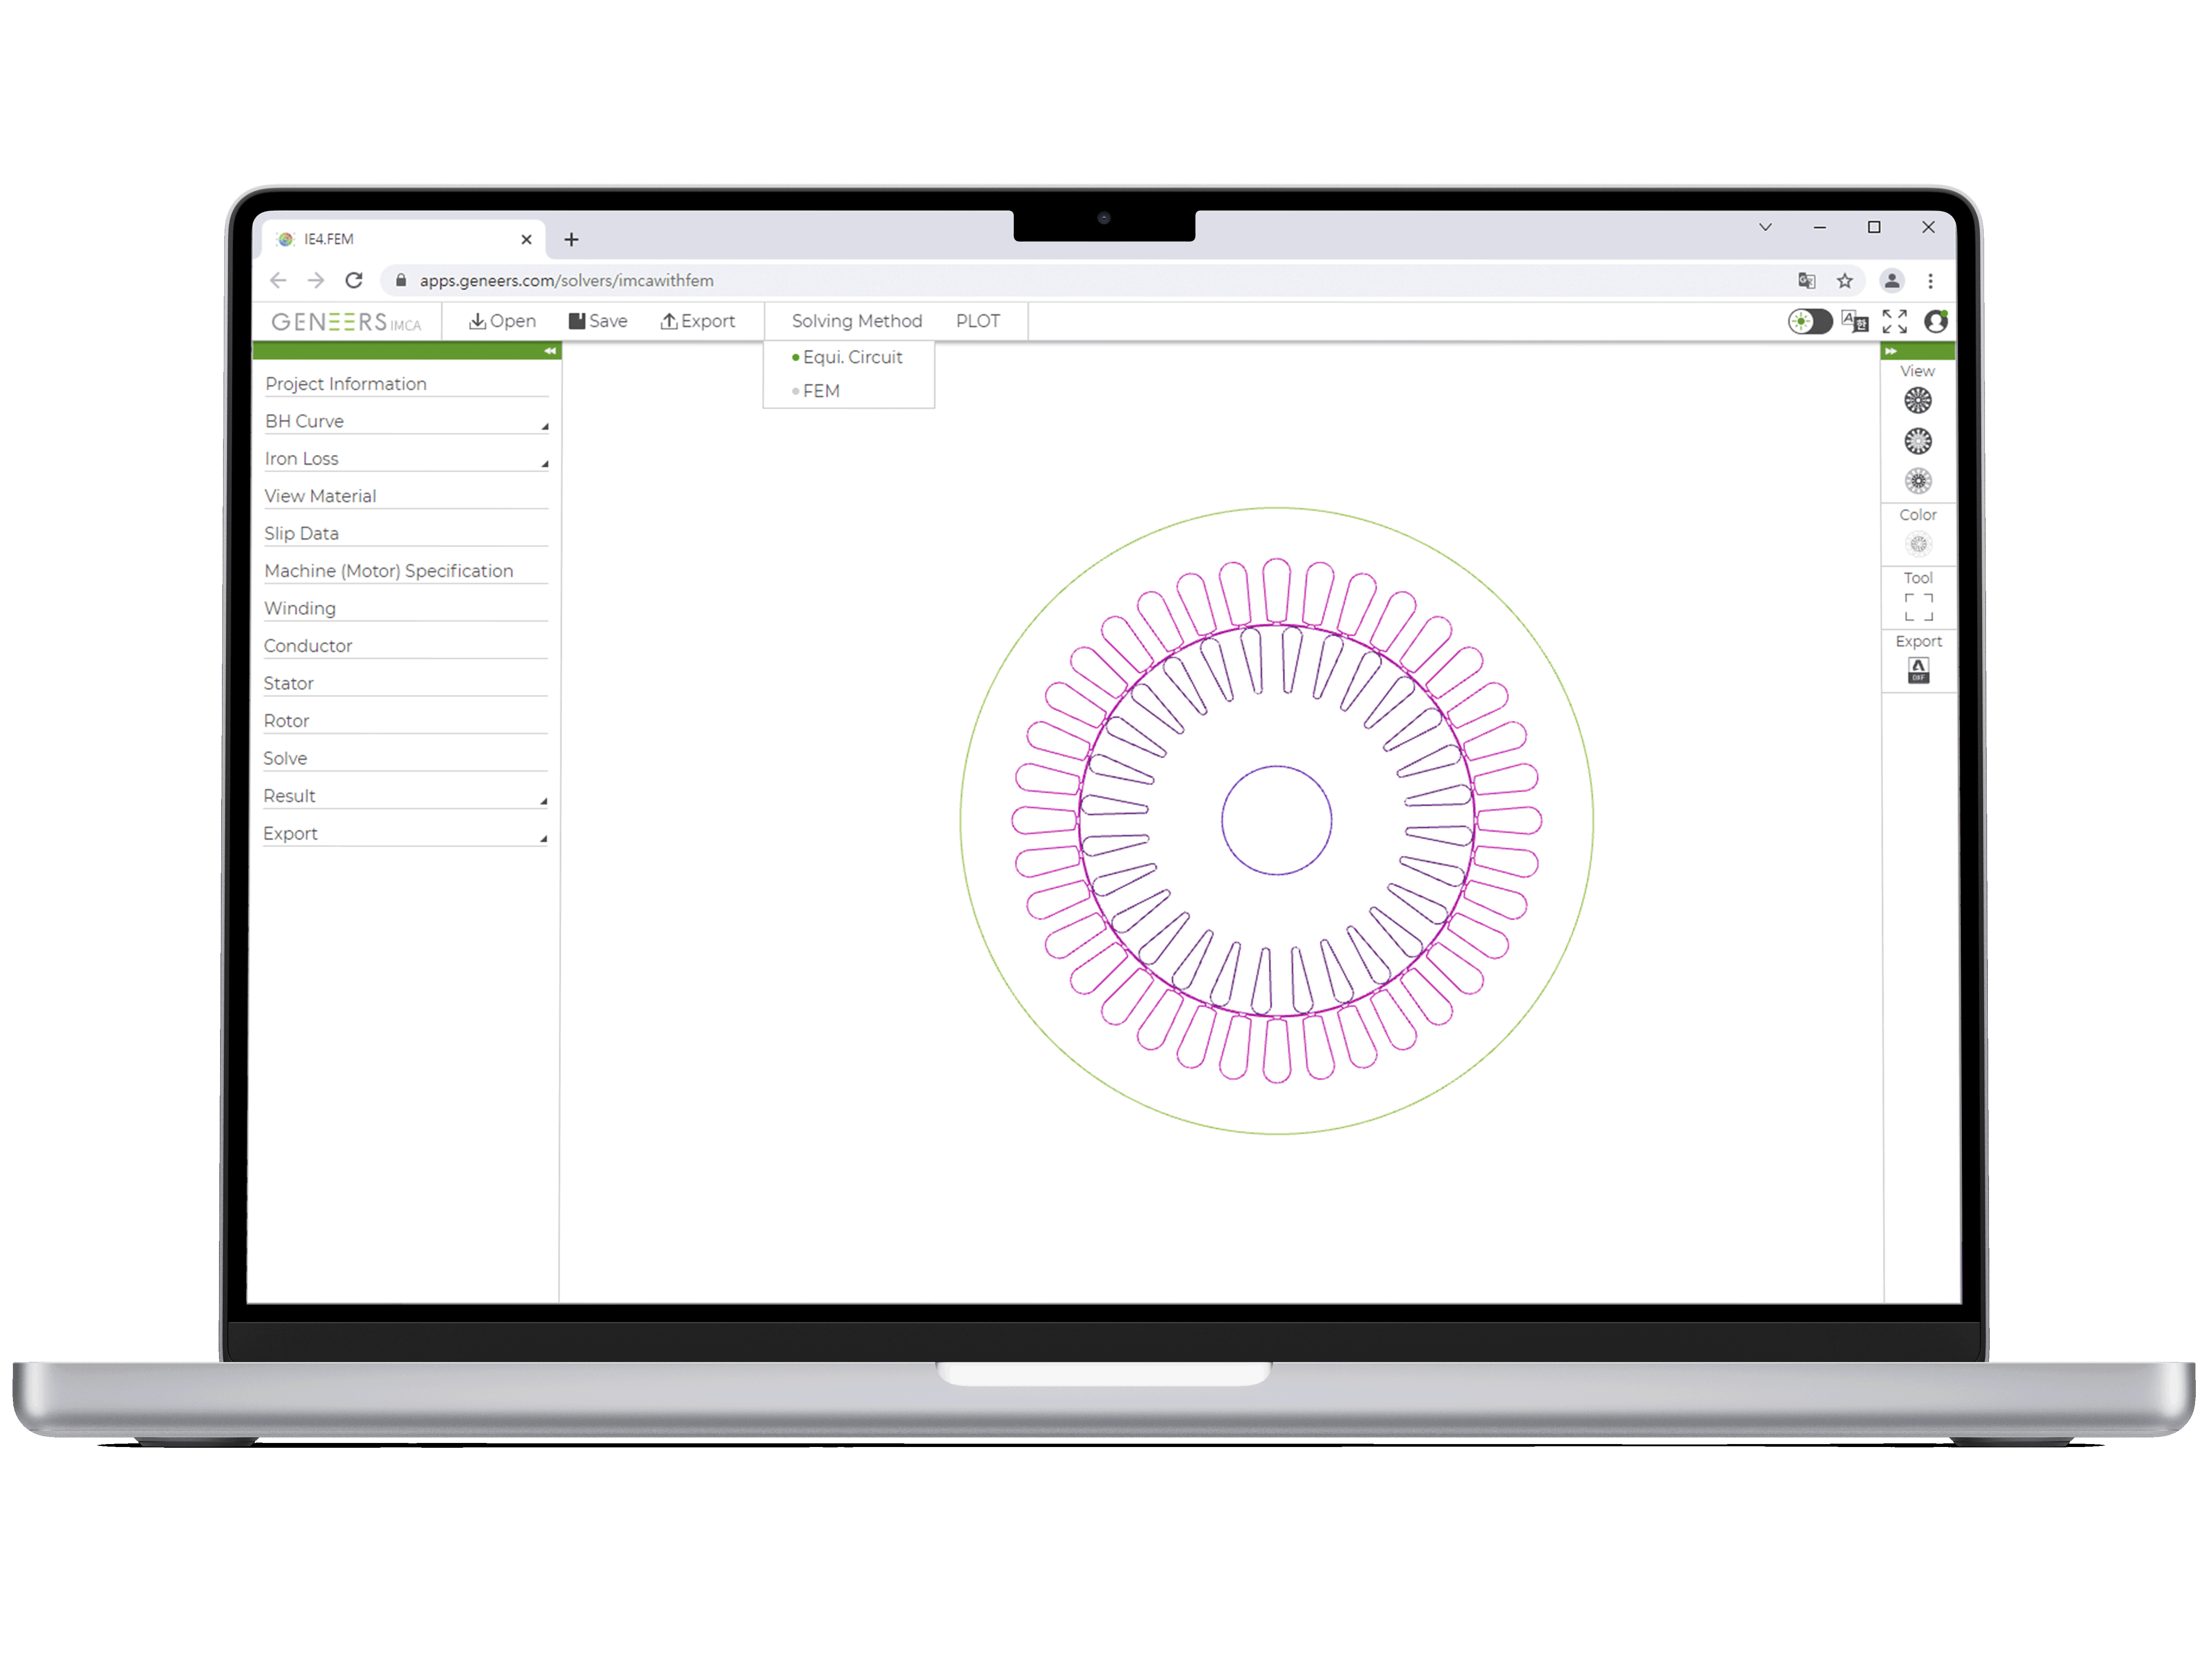
Task: Expand the BH Curve submenu arrow
Action: click(x=545, y=427)
